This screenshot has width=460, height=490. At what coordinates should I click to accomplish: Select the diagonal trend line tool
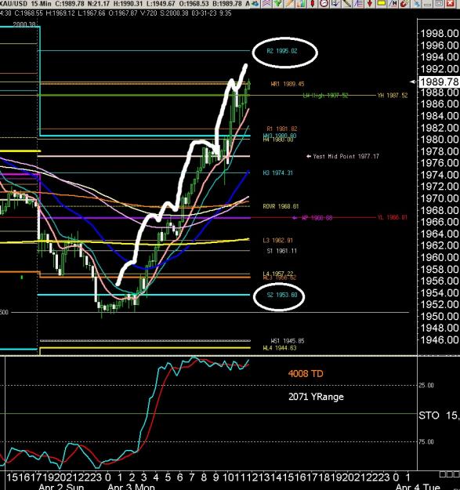coord(346,3)
